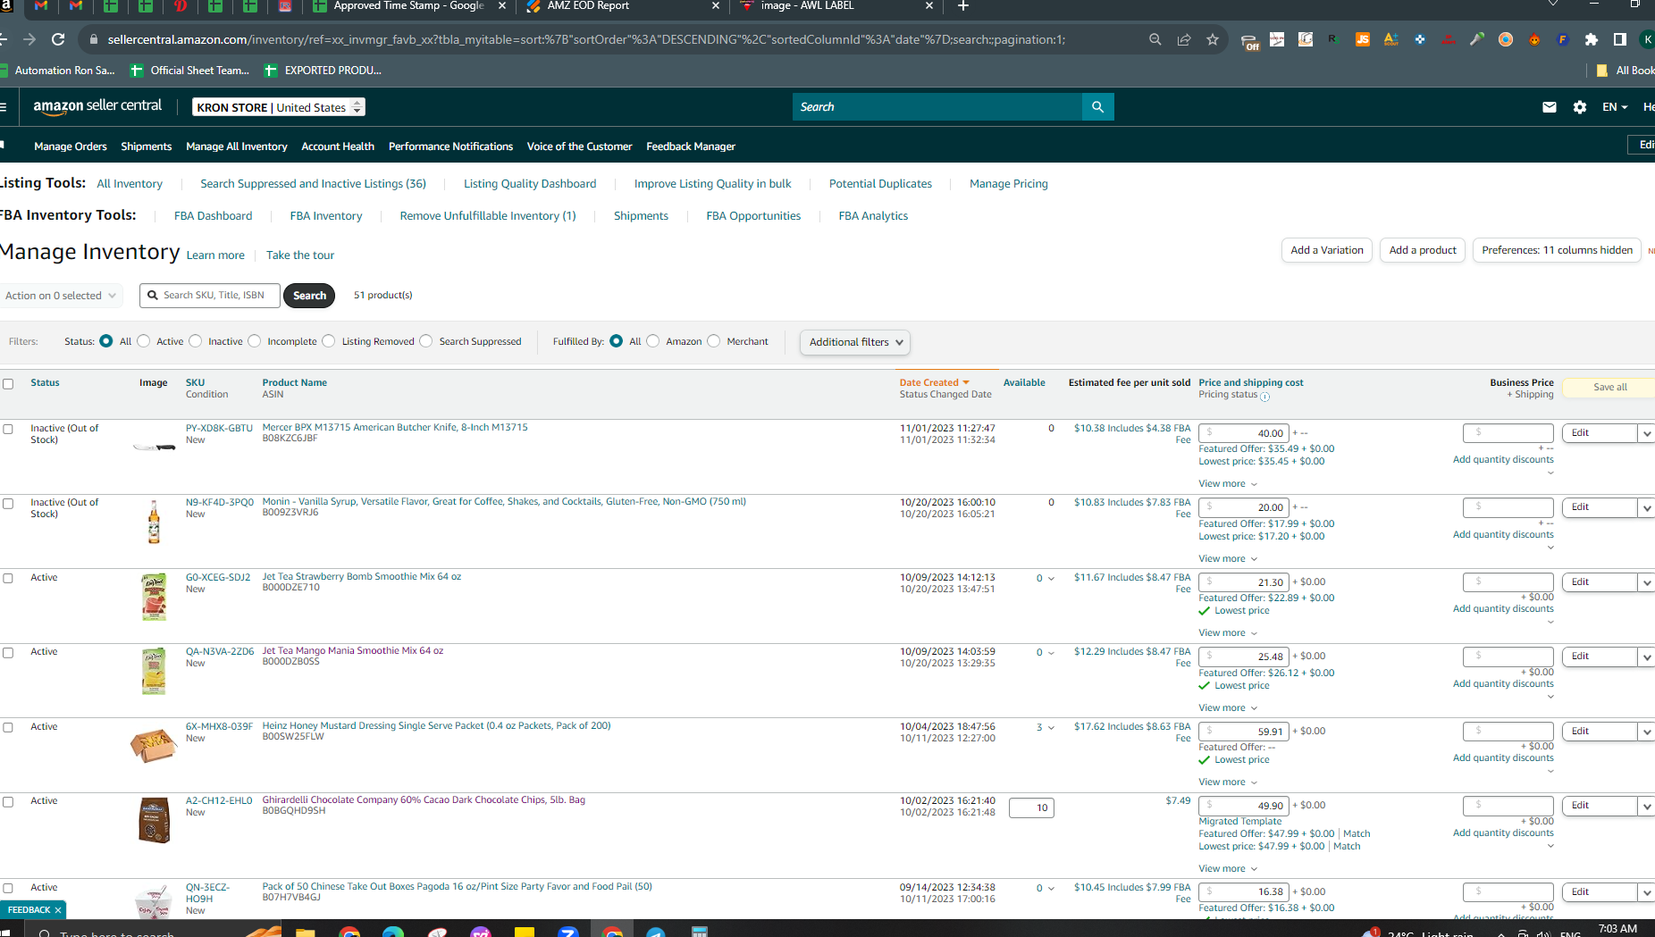Toggle the browser side panel icon
The height and width of the screenshot is (937, 1655).
click(1620, 39)
